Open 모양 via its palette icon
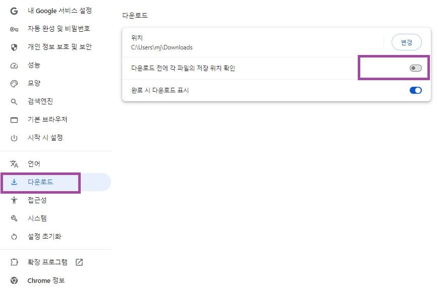This screenshot has height=292, width=438. pos(14,83)
